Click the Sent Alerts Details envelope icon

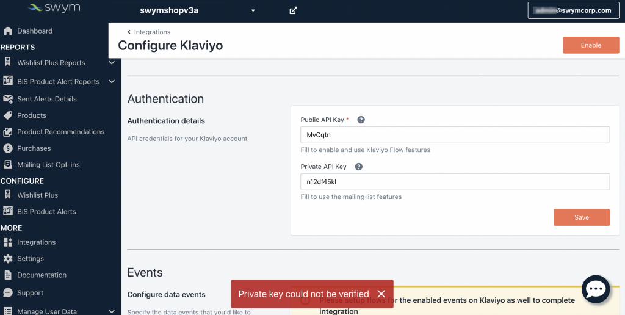(x=7, y=99)
